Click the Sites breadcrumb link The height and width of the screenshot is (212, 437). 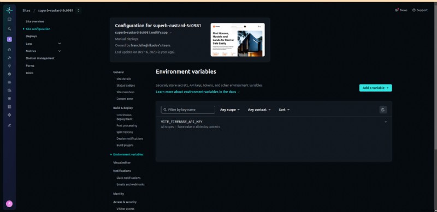(26, 10)
